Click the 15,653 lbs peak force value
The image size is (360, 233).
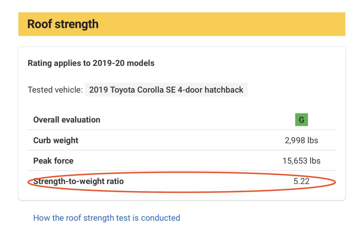pyautogui.click(x=301, y=161)
